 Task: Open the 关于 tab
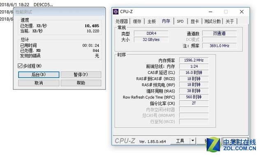(230, 21)
